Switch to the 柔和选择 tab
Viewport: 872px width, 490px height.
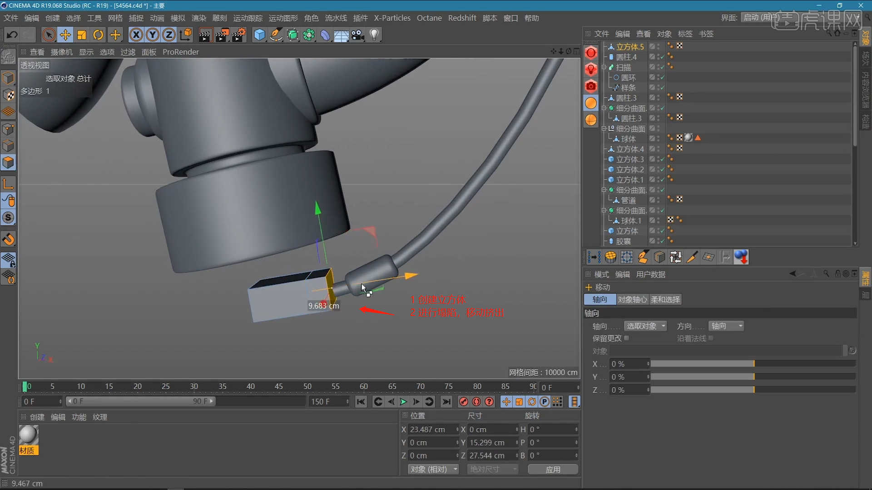click(665, 299)
